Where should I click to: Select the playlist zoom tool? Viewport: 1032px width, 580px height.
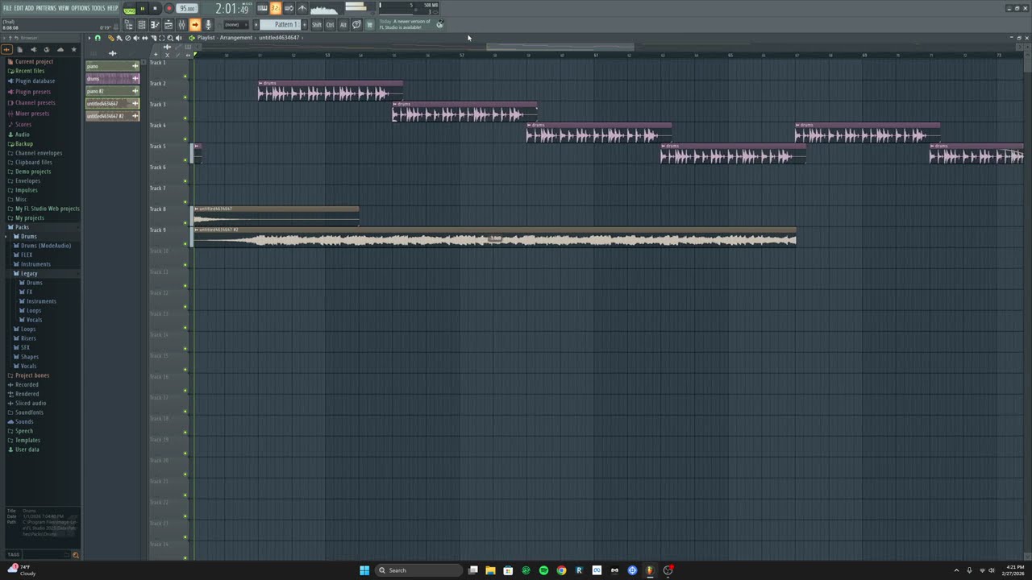pos(170,38)
